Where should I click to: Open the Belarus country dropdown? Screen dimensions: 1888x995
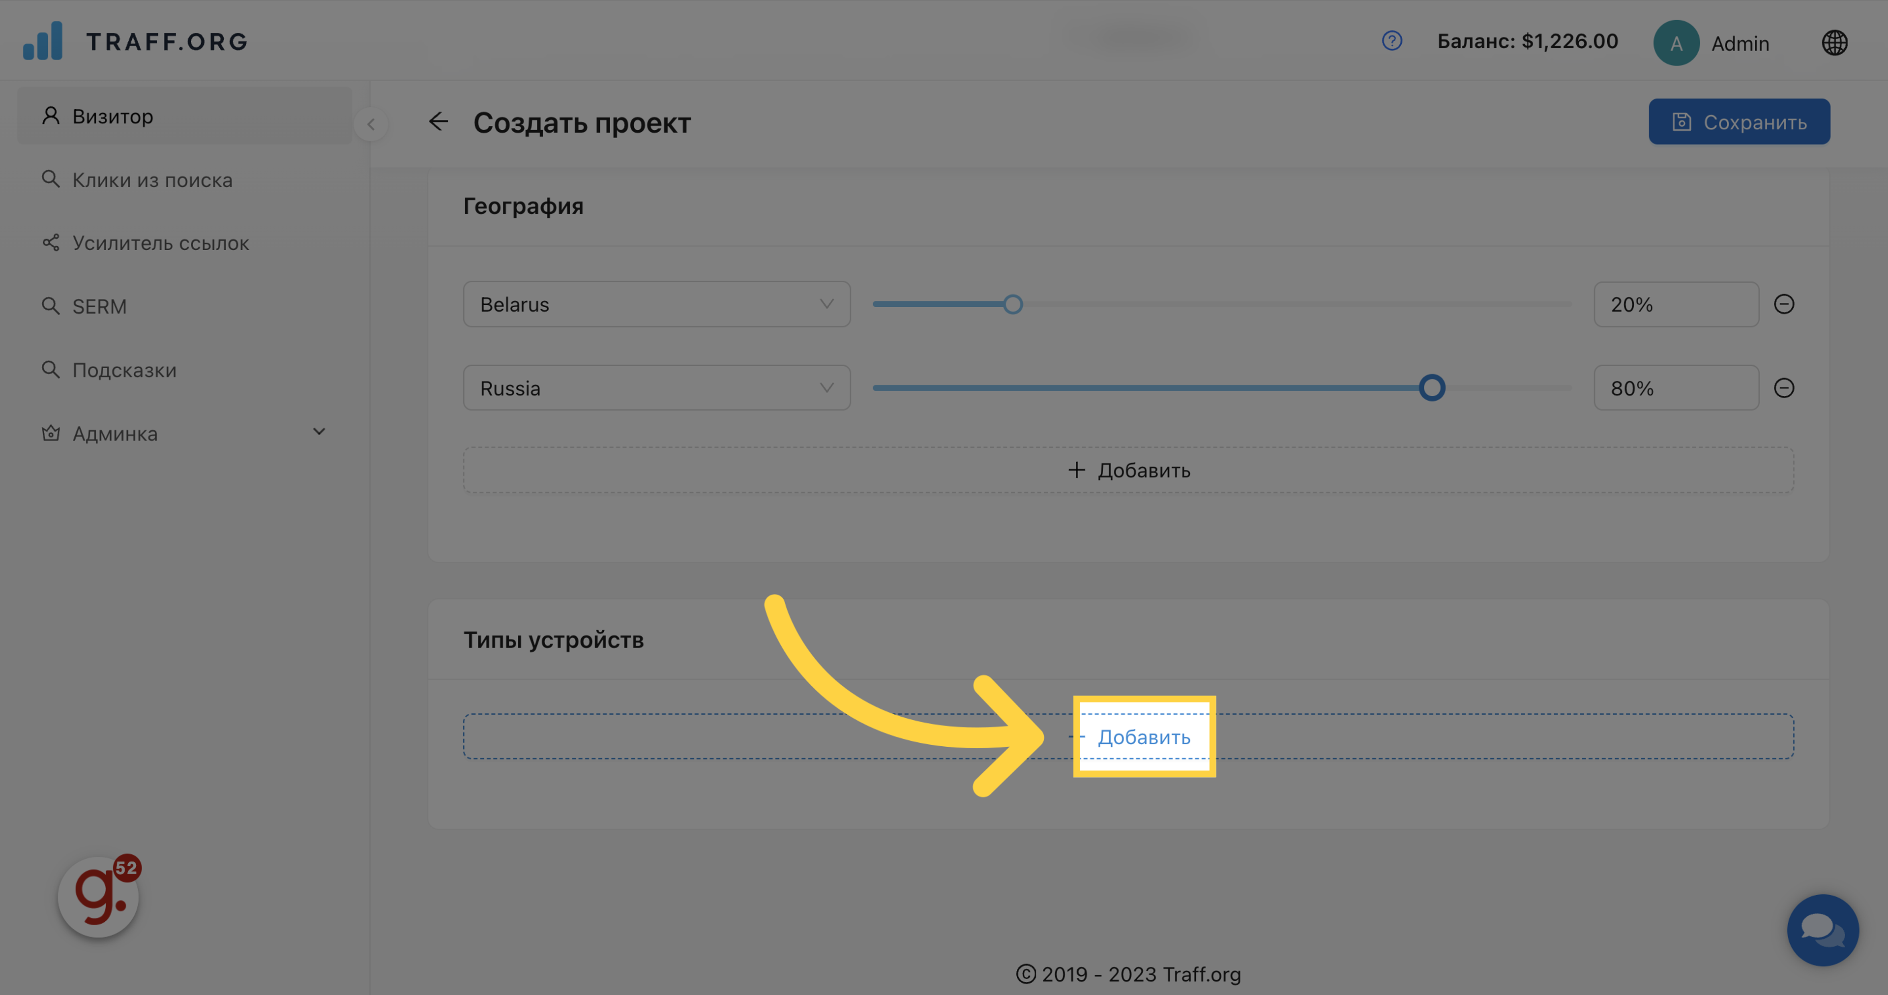click(656, 304)
